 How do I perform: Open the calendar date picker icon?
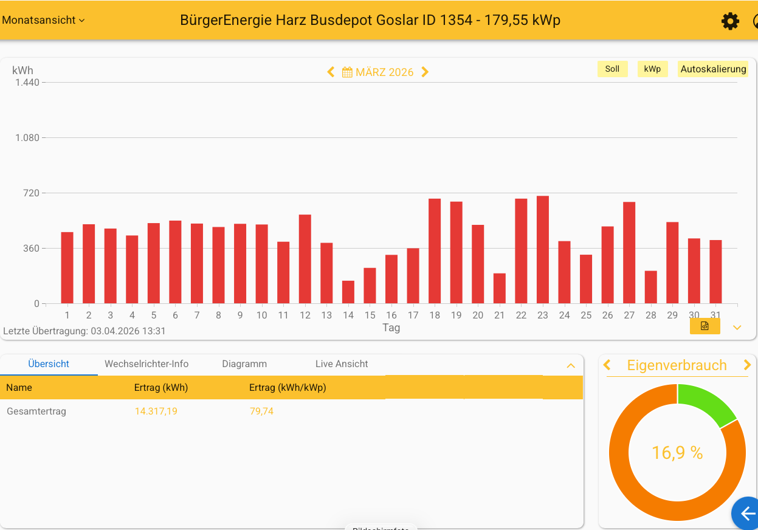(347, 72)
